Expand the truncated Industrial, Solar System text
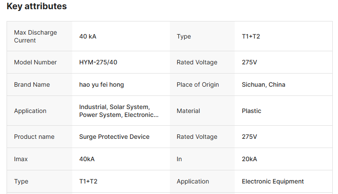The width and height of the screenshot is (338, 194). pos(119,111)
